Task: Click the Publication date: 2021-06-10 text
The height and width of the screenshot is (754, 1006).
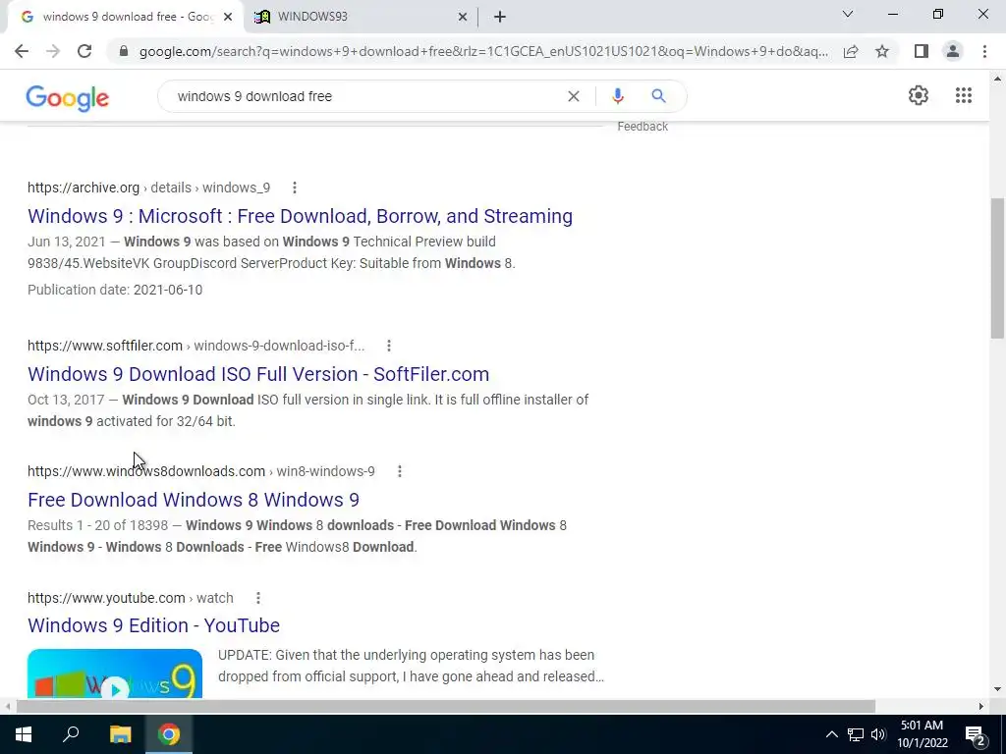Action: click(x=115, y=290)
